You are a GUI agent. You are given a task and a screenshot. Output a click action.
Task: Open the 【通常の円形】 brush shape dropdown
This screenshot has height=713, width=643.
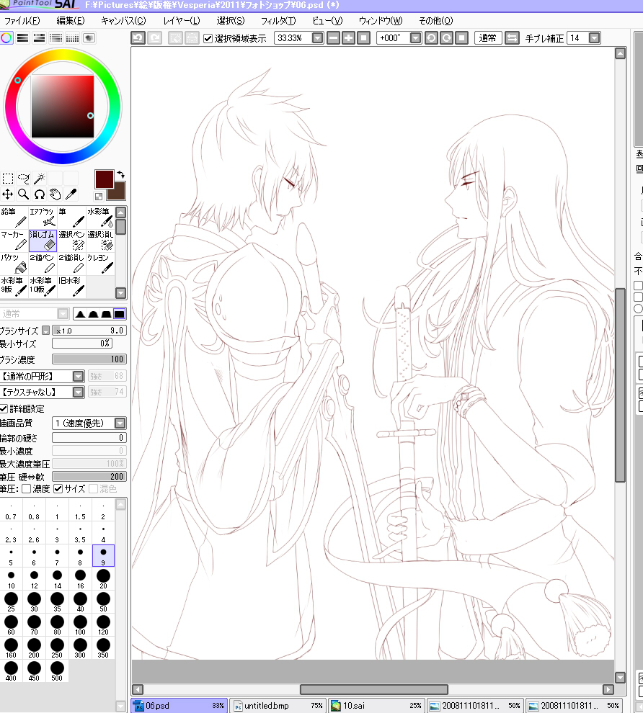[x=79, y=377]
